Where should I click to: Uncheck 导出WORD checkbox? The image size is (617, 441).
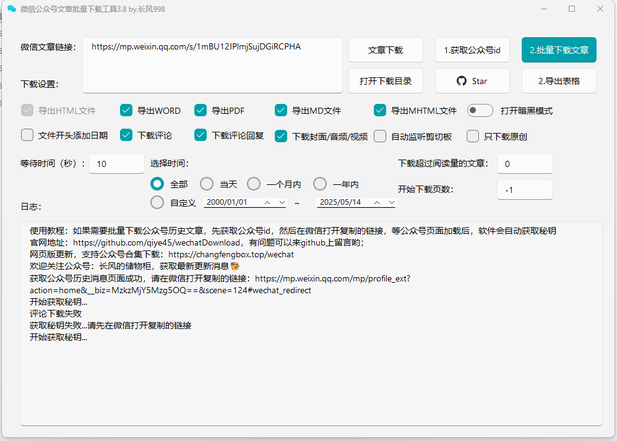(x=126, y=111)
